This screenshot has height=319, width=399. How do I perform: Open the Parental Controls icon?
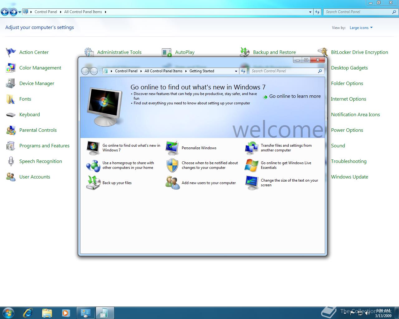coord(11,130)
